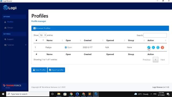Click the edit icon for Raziya profile
172x97 pixels.
point(149,47)
